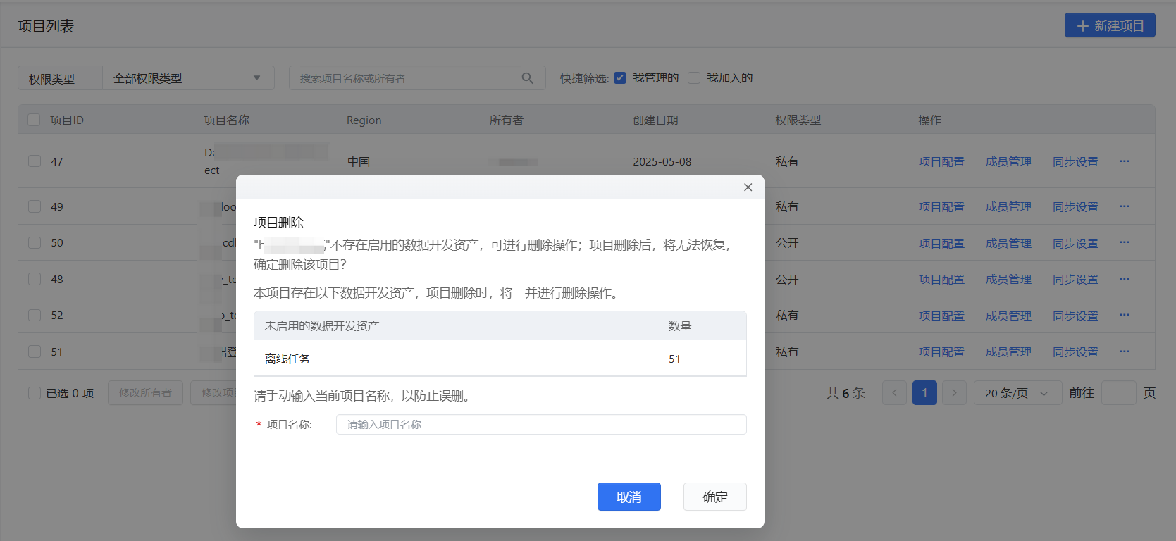Open more actions menu for project 50

pyautogui.click(x=1124, y=242)
